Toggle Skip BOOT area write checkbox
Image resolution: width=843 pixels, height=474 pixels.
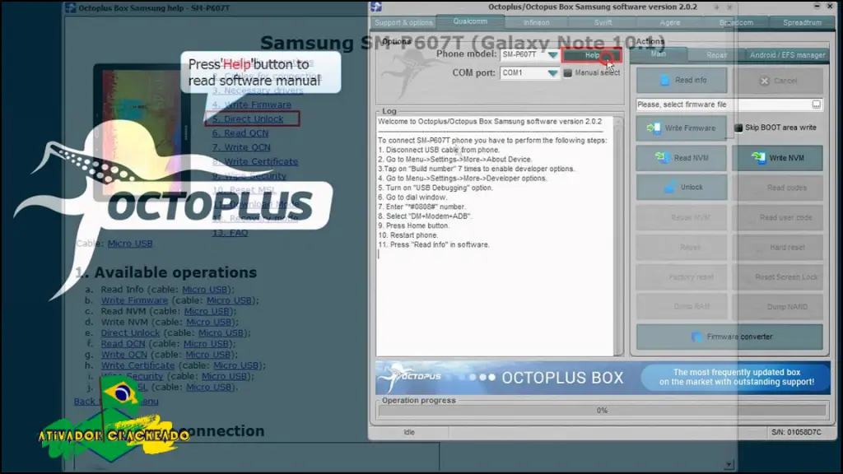coord(738,128)
